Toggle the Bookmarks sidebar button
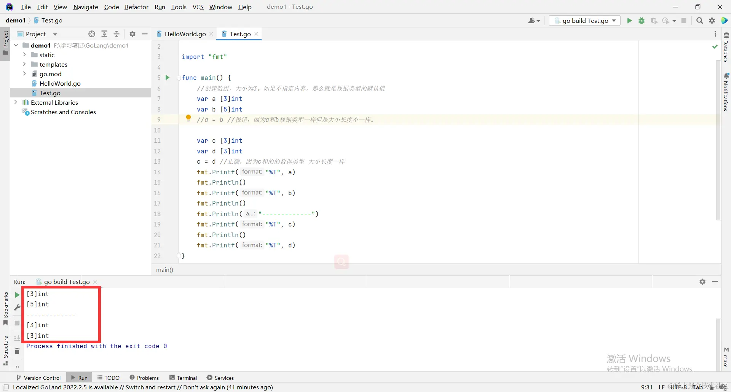The image size is (731, 392). click(x=5, y=308)
